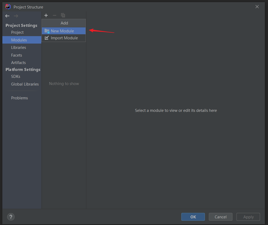Click the Cancel button

(x=221, y=217)
